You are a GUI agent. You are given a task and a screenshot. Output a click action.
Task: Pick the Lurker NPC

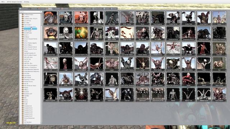click(143, 64)
